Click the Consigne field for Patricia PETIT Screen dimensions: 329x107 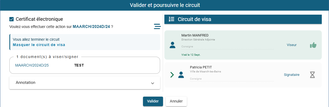pos(231,79)
